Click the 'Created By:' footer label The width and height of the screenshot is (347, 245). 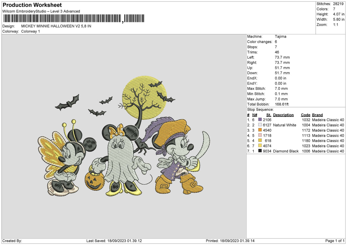pyautogui.click(x=12, y=241)
